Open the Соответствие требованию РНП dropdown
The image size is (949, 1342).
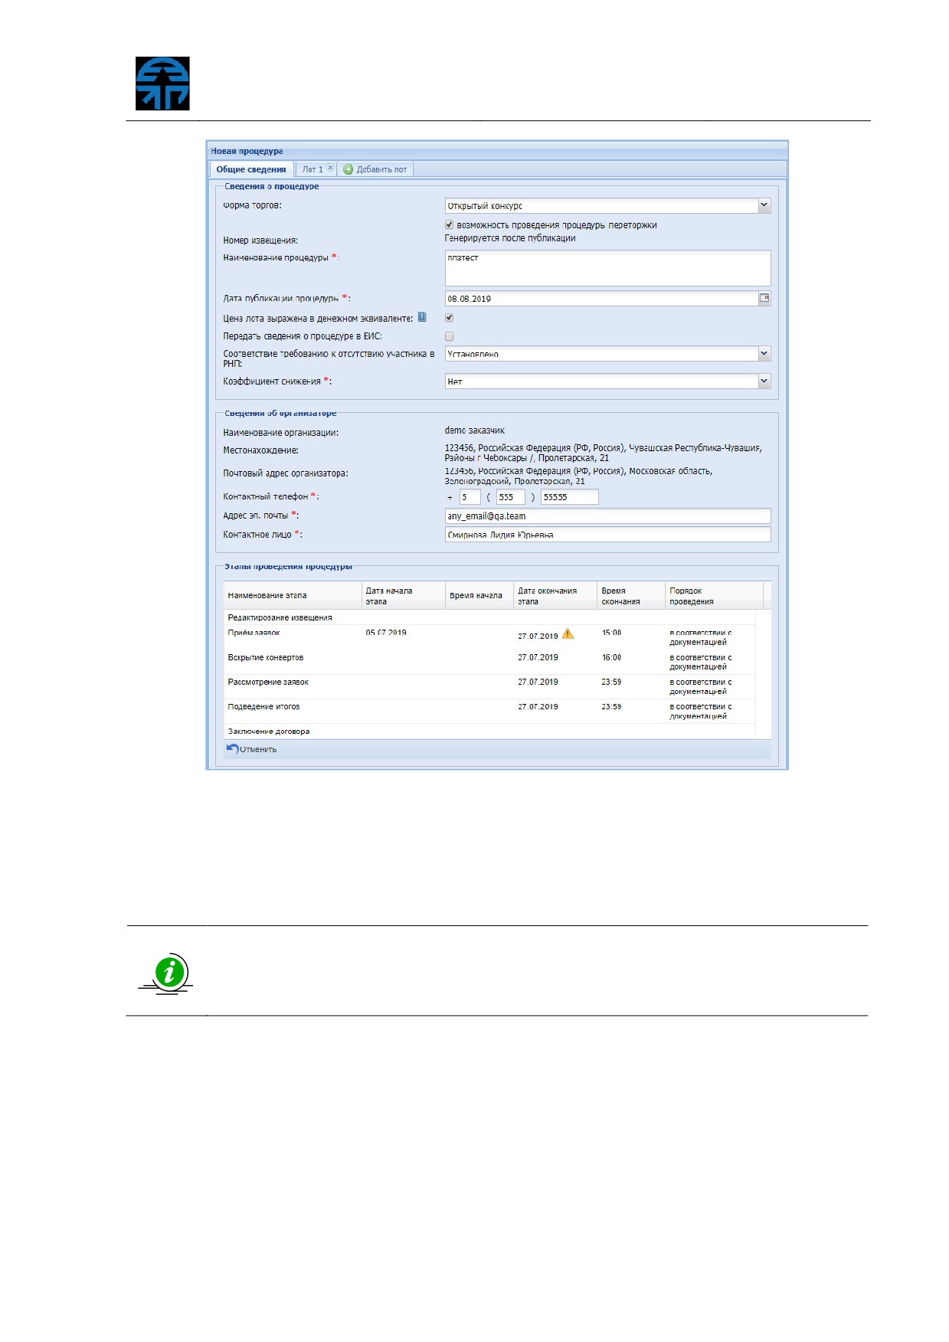pyautogui.click(x=764, y=353)
